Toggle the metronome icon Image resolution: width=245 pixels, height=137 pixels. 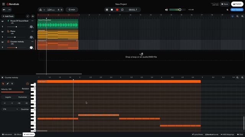(x=41, y=10)
